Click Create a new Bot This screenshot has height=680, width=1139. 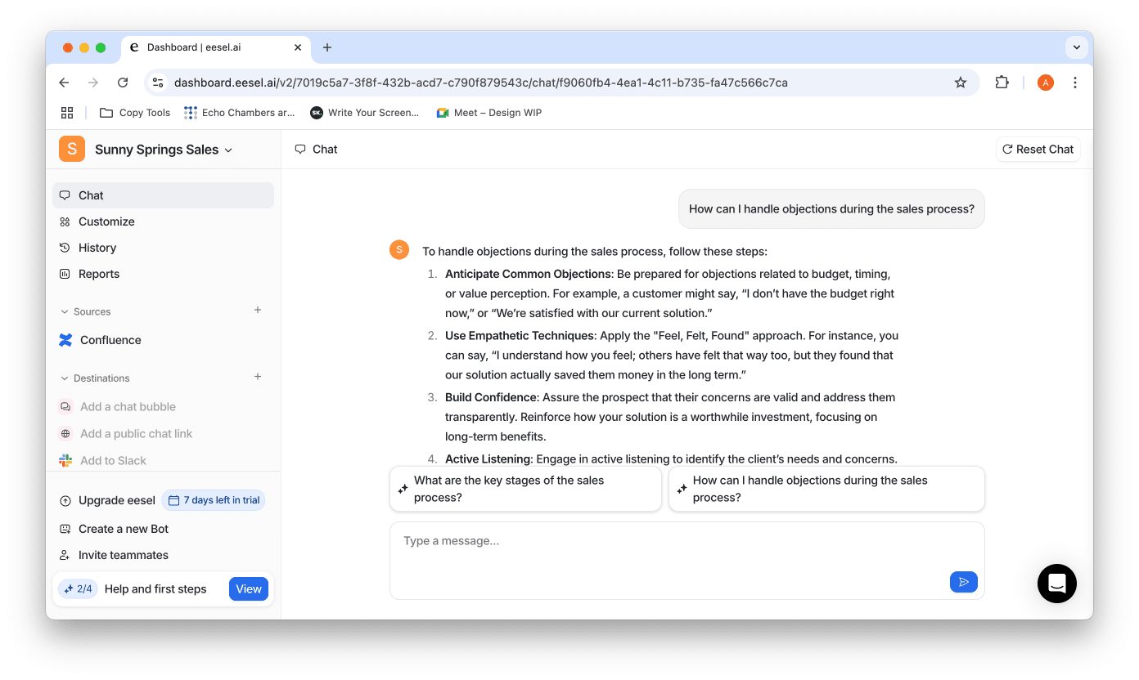[x=115, y=529]
